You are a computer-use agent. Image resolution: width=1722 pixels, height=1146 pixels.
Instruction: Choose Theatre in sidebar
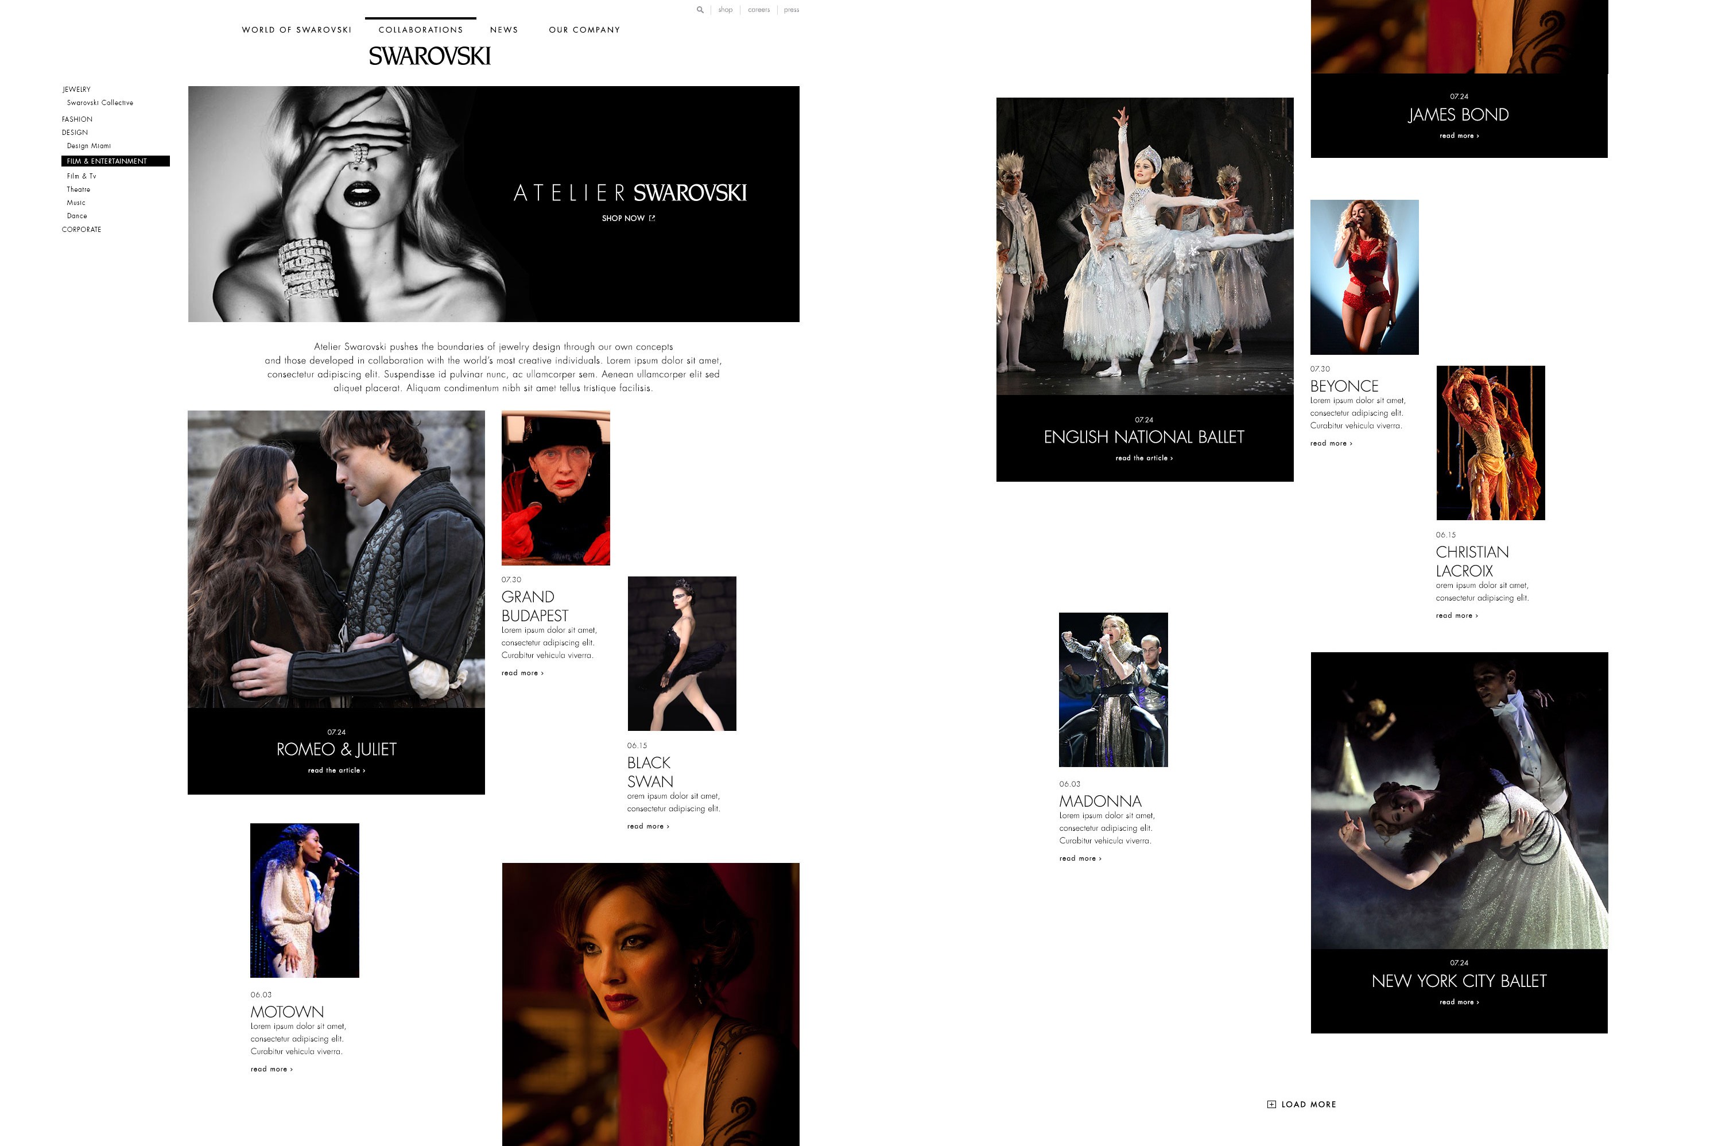click(78, 189)
